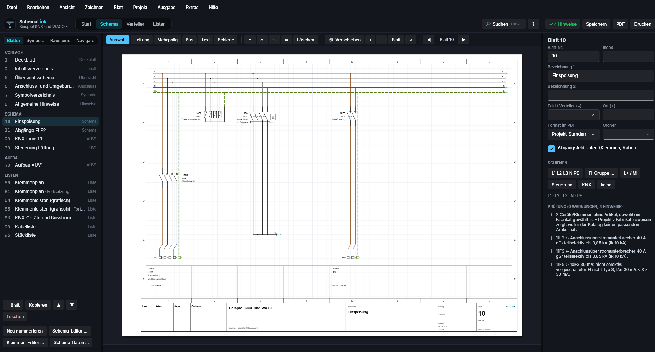Open the Ordner dropdown
655x352 pixels.
628,134
